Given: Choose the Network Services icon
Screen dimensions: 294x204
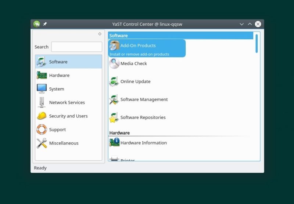Looking at the screenshot, I should click(x=42, y=102).
